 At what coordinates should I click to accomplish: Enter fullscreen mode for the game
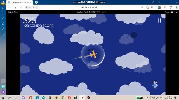[x=177, y=12]
